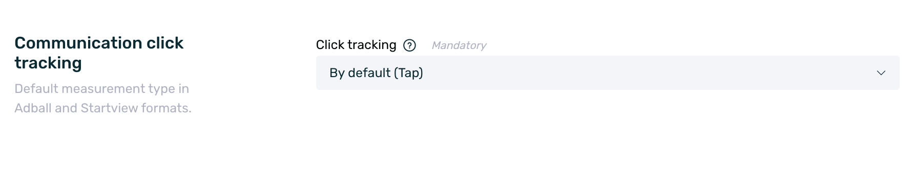Click the chevron arrow in the dropdown

[x=881, y=73]
